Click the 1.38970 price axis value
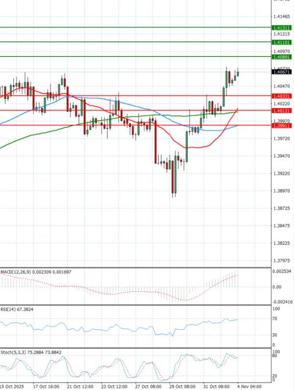Viewport: 294px width, 390px height. (282, 191)
